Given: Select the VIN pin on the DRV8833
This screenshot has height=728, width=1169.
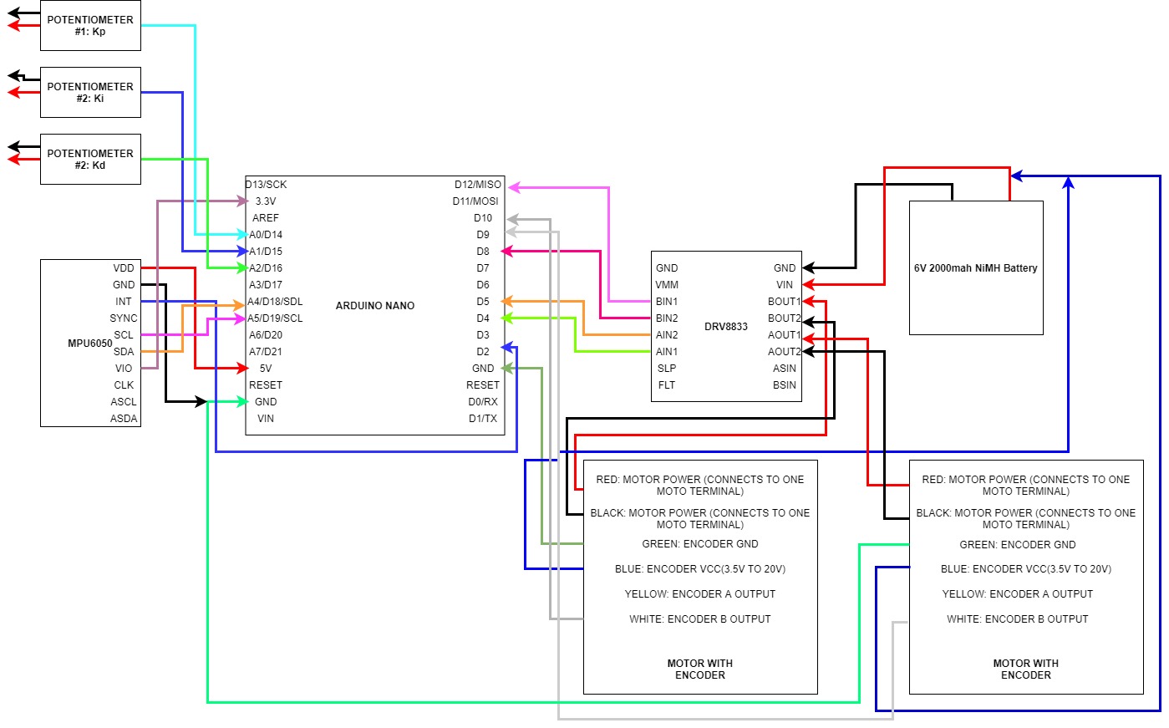Looking at the screenshot, I should [784, 284].
